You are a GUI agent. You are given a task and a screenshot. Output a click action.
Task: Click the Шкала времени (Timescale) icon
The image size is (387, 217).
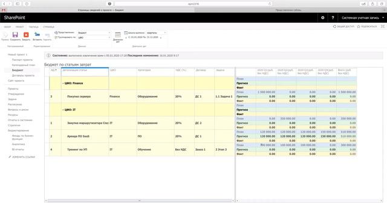point(126,33)
